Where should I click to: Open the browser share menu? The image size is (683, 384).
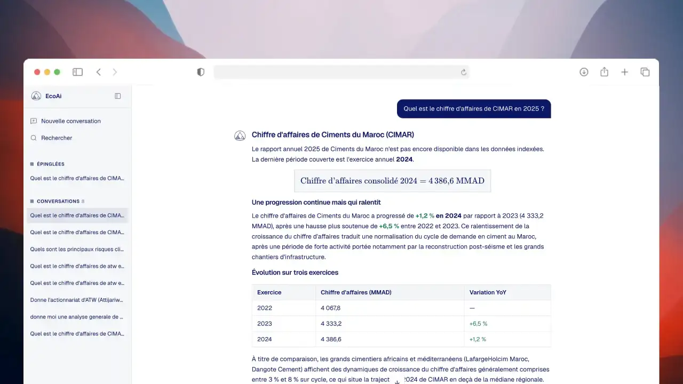point(604,72)
